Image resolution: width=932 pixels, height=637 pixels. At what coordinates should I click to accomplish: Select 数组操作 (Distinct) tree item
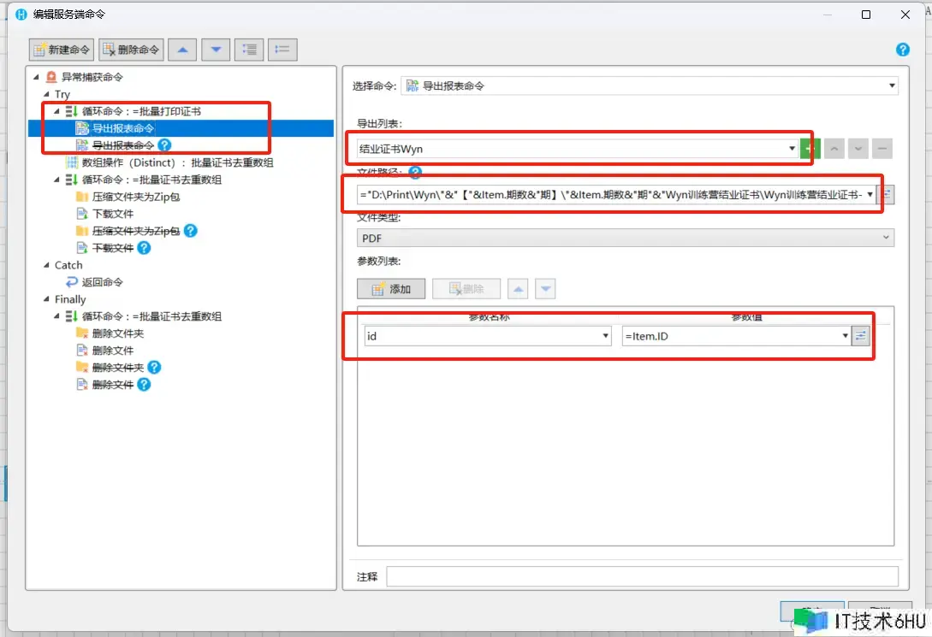[178, 162]
